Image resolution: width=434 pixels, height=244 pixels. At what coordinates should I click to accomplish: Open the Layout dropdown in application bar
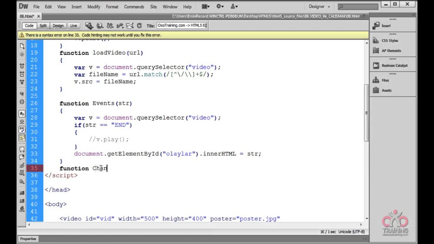click(x=205, y=6)
